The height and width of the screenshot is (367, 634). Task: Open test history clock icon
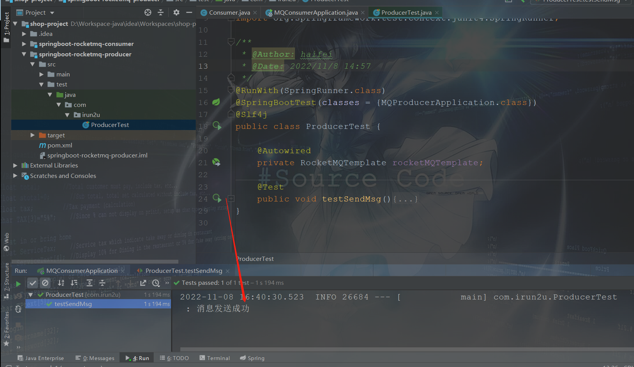(x=156, y=283)
